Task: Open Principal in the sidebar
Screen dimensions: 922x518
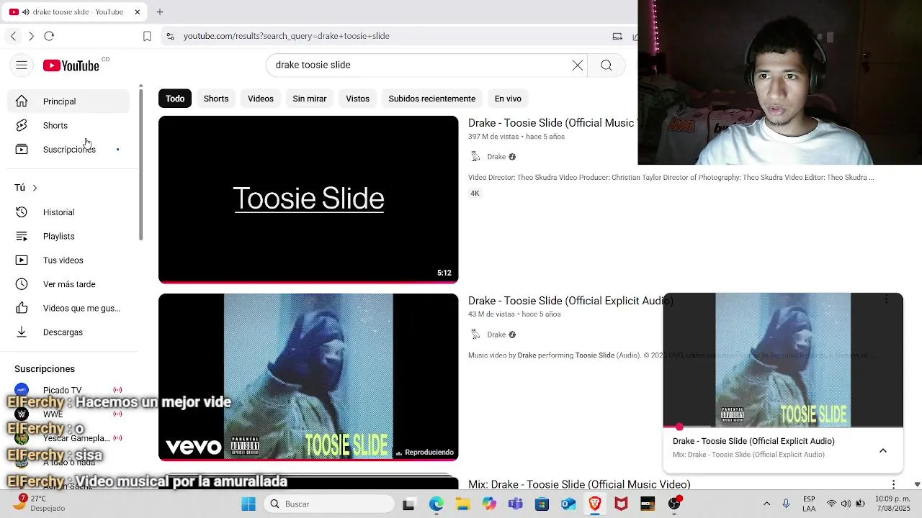Action: 68,101
